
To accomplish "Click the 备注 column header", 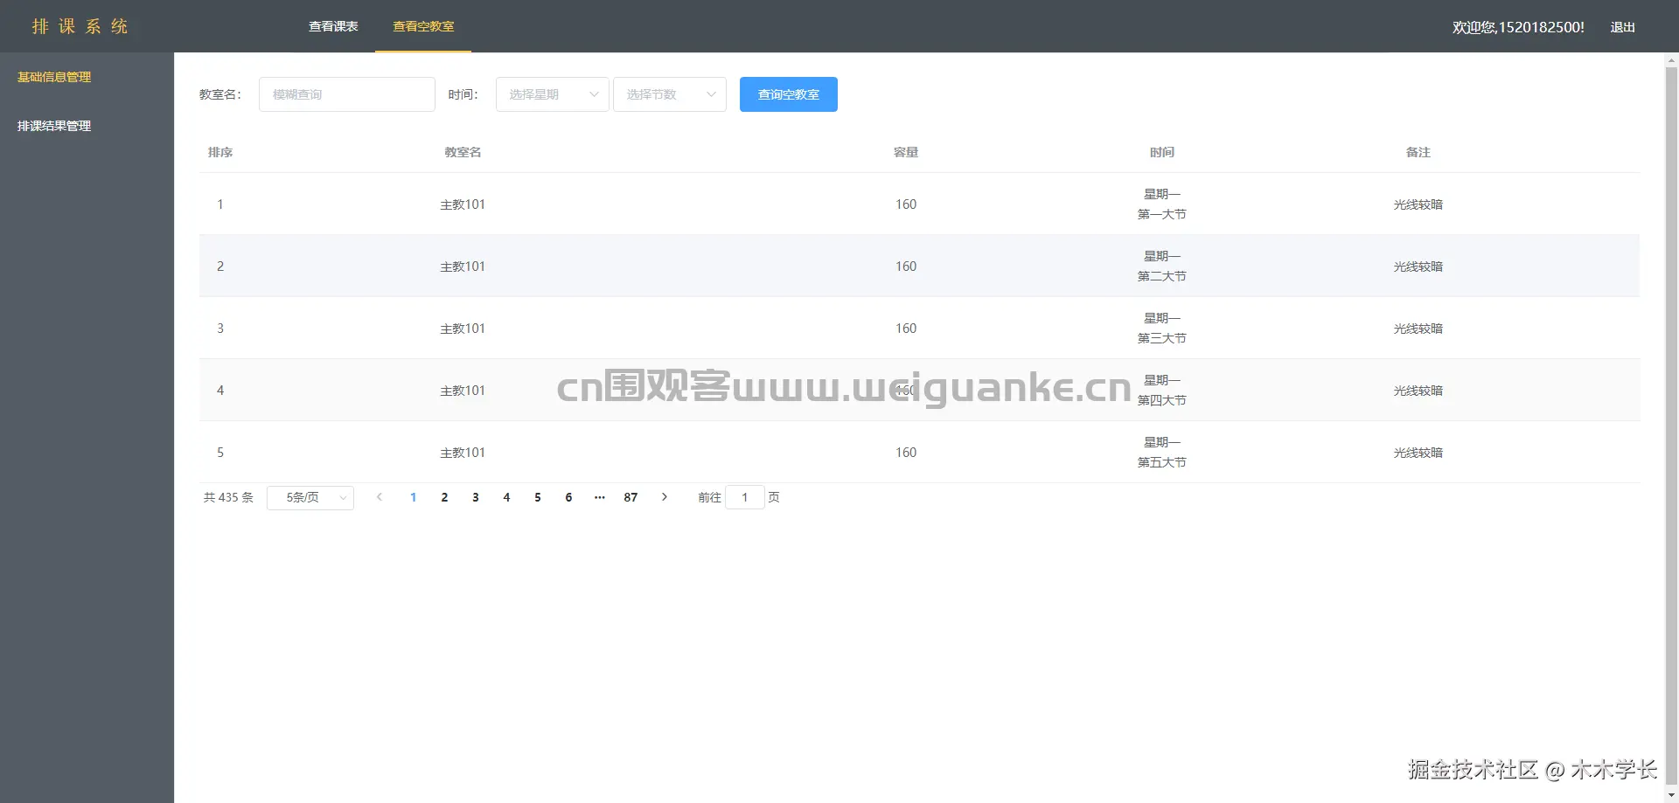I will [1418, 152].
